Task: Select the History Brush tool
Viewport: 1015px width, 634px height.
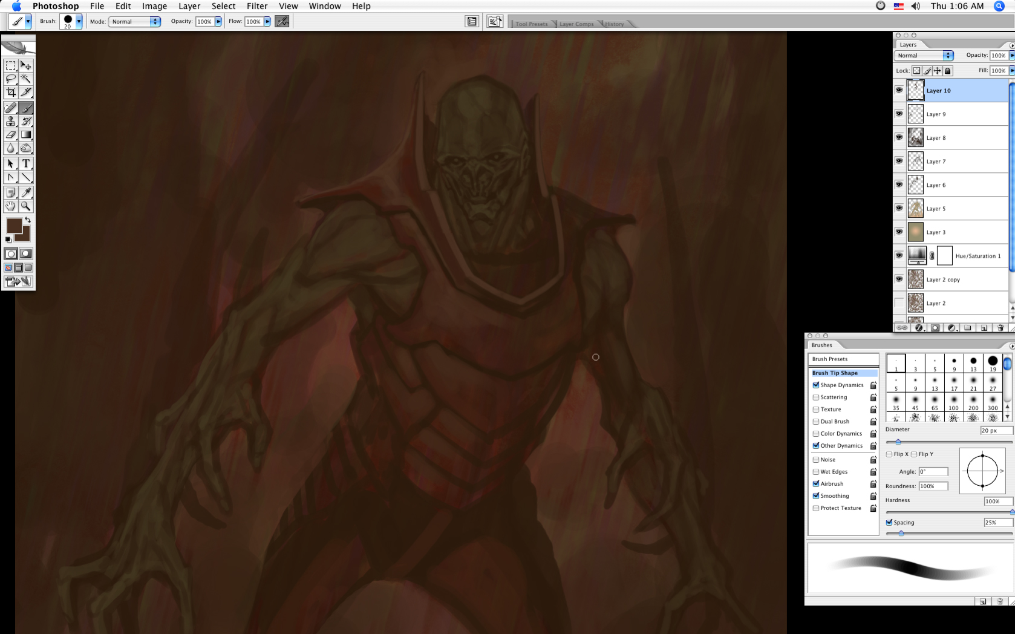Action: click(x=26, y=122)
